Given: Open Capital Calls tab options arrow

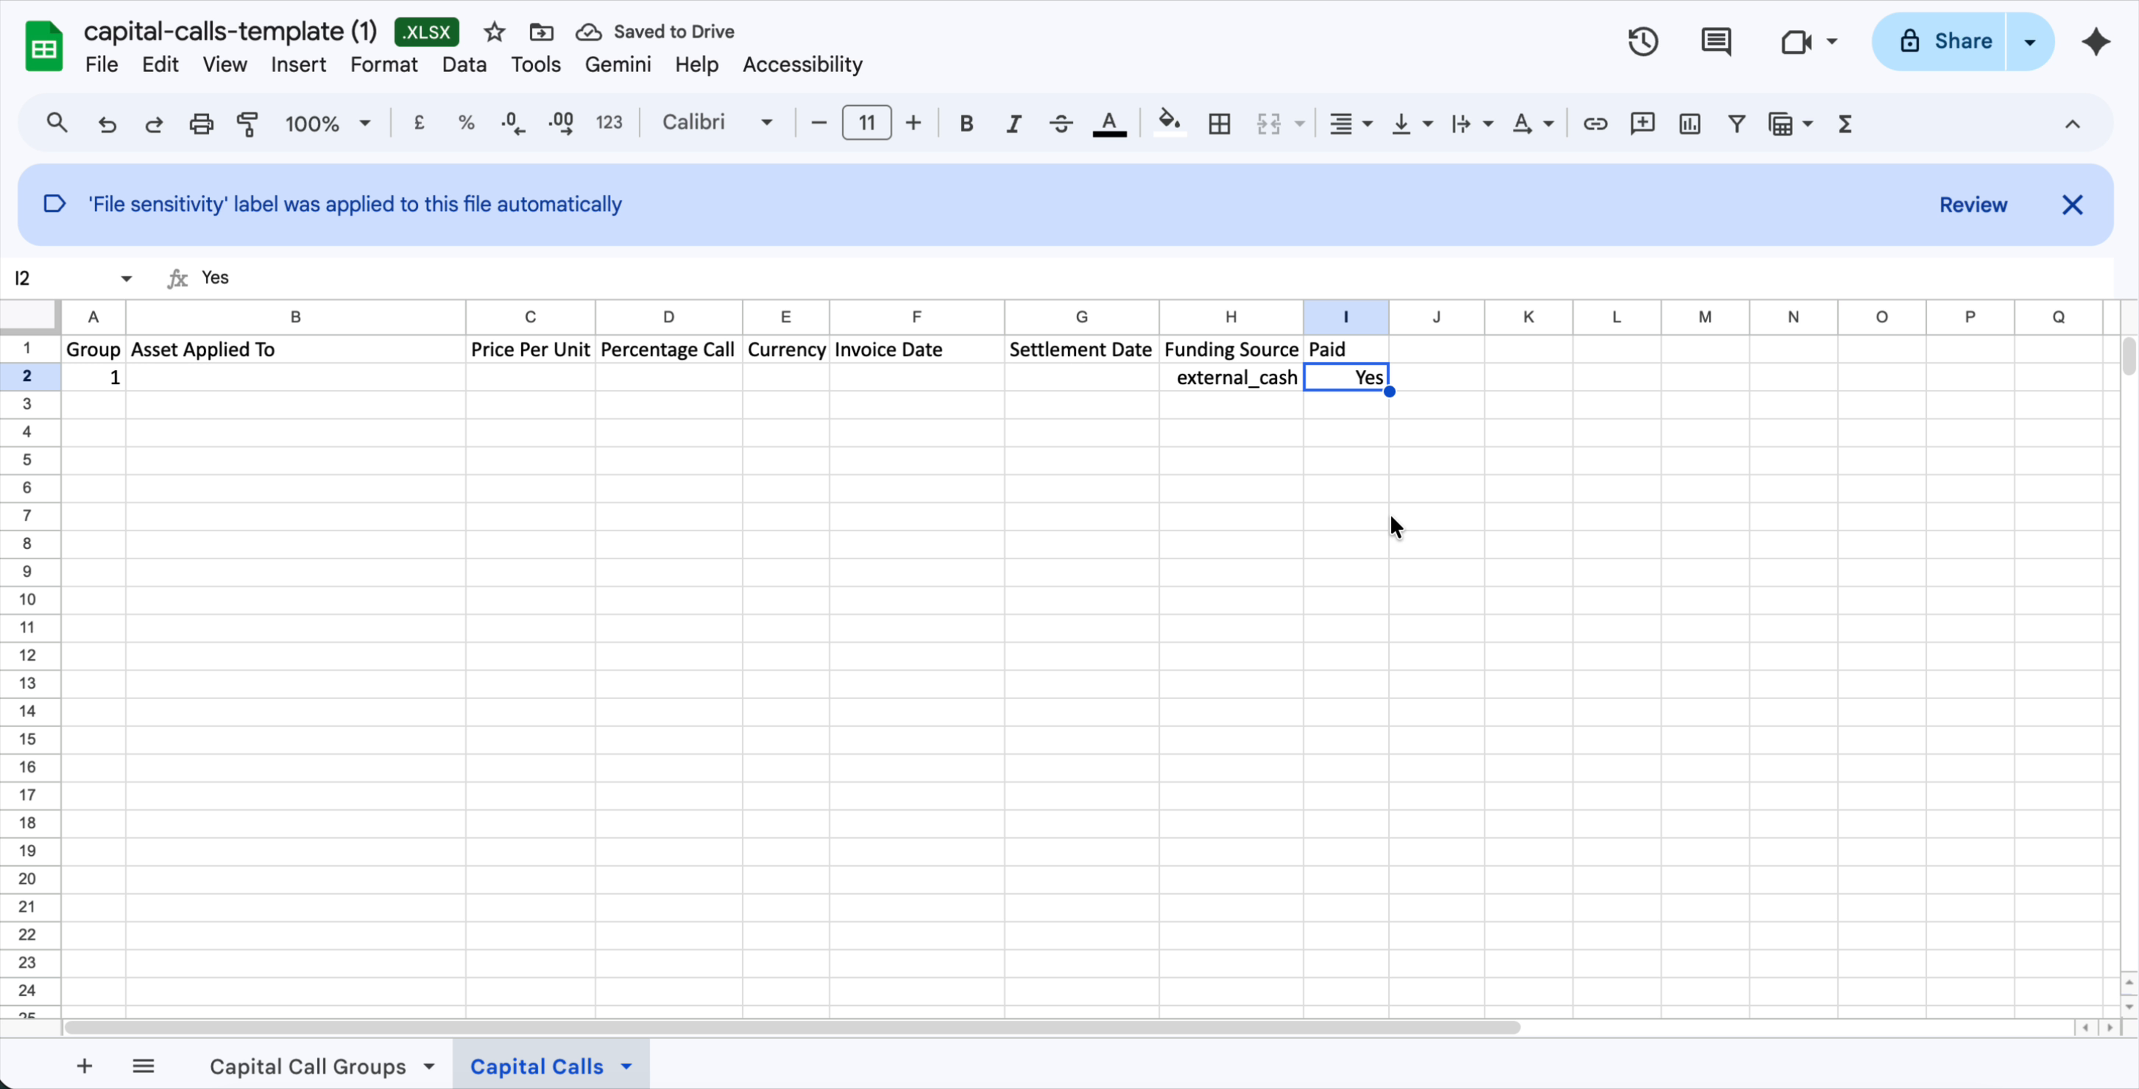Looking at the screenshot, I should [626, 1067].
